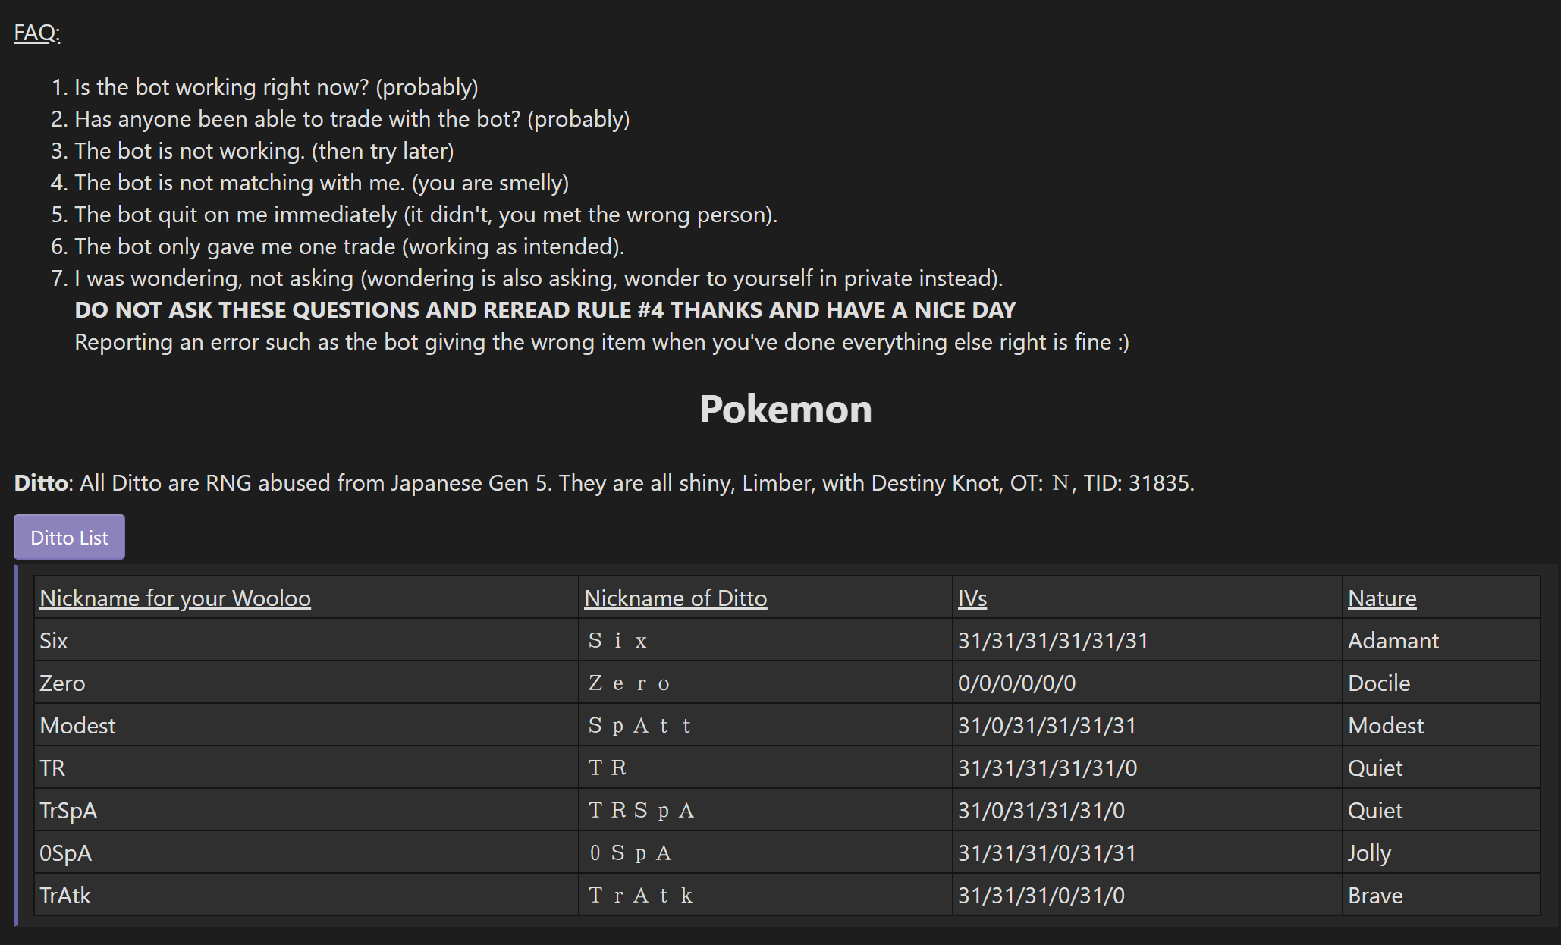Click IVs value 31/0/31/31/31/0
This screenshot has width=1561, height=945.
(x=1041, y=811)
